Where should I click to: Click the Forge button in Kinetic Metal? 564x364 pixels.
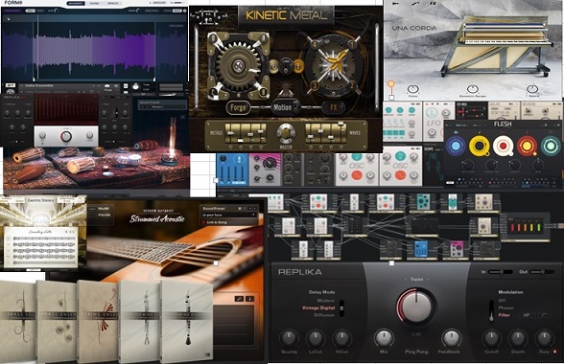coord(238,107)
